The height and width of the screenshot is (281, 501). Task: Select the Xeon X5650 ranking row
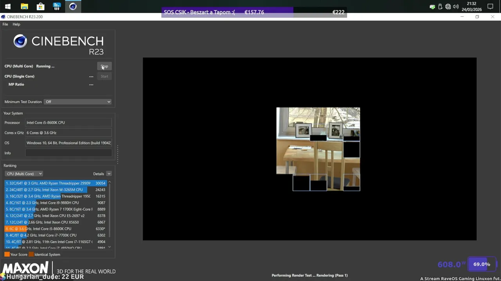coord(55,222)
